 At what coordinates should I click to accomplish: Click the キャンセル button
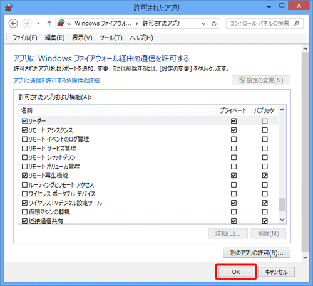[x=276, y=272]
